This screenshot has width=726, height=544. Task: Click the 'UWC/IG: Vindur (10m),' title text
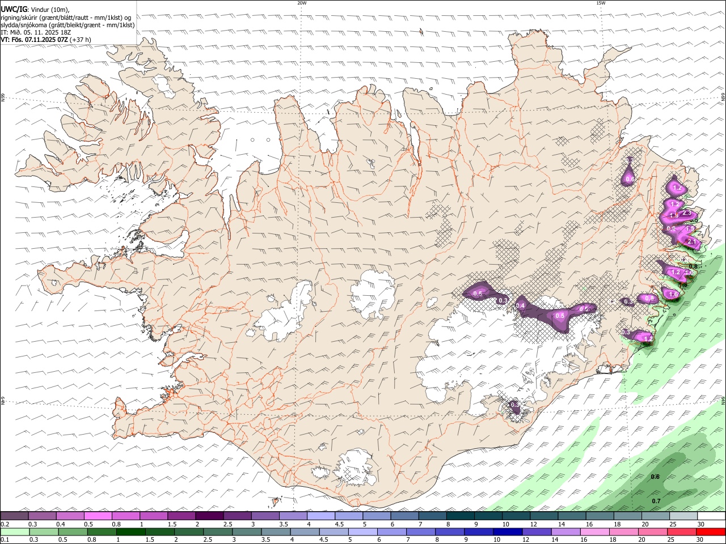35,10
